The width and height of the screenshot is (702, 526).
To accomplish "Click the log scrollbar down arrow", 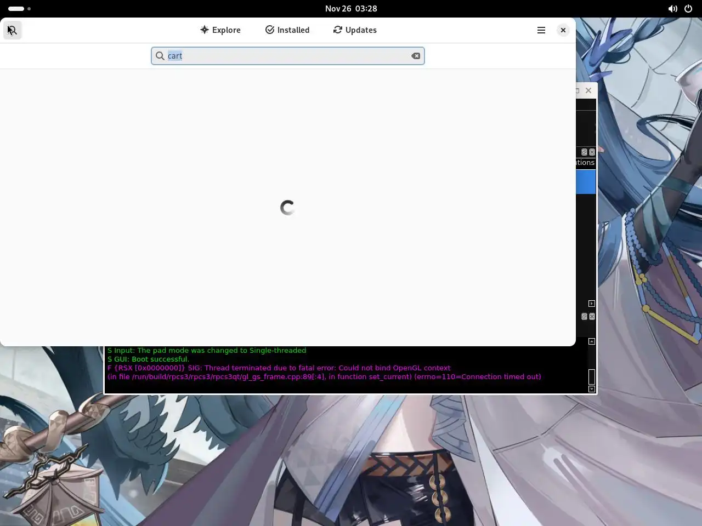I will coord(592,389).
